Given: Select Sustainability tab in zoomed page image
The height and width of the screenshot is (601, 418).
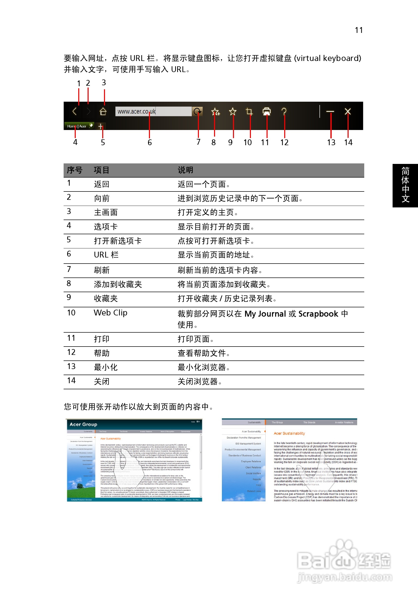Looking at the screenshot, I should click(x=254, y=422).
